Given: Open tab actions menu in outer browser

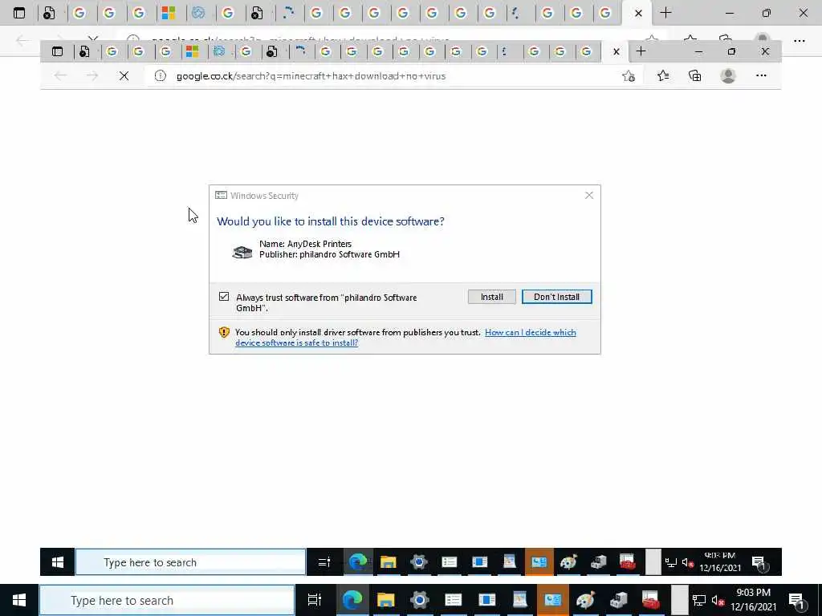Looking at the screenshot, I should tap(19, 13).
